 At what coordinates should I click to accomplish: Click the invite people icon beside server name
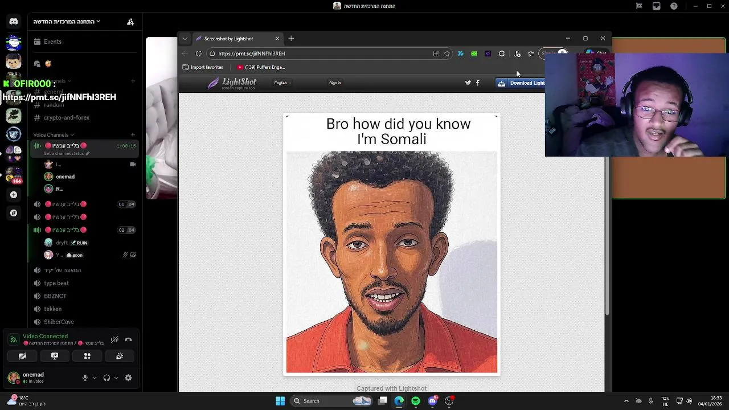130,22
